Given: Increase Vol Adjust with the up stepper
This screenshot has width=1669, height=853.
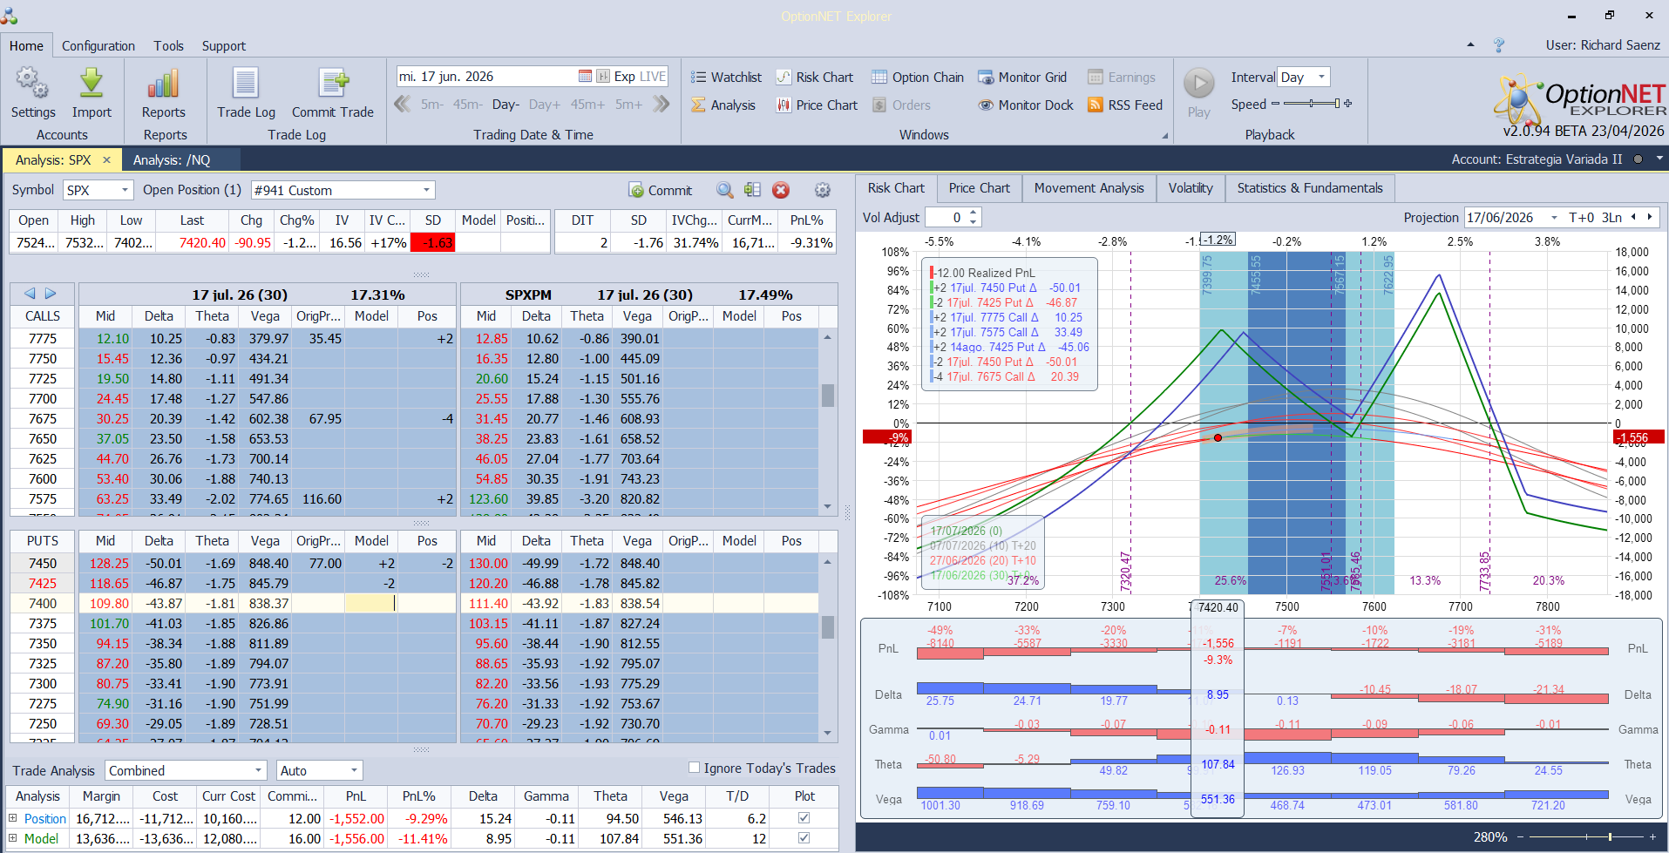Looking at the screenshot, I should tap(974, 213).
